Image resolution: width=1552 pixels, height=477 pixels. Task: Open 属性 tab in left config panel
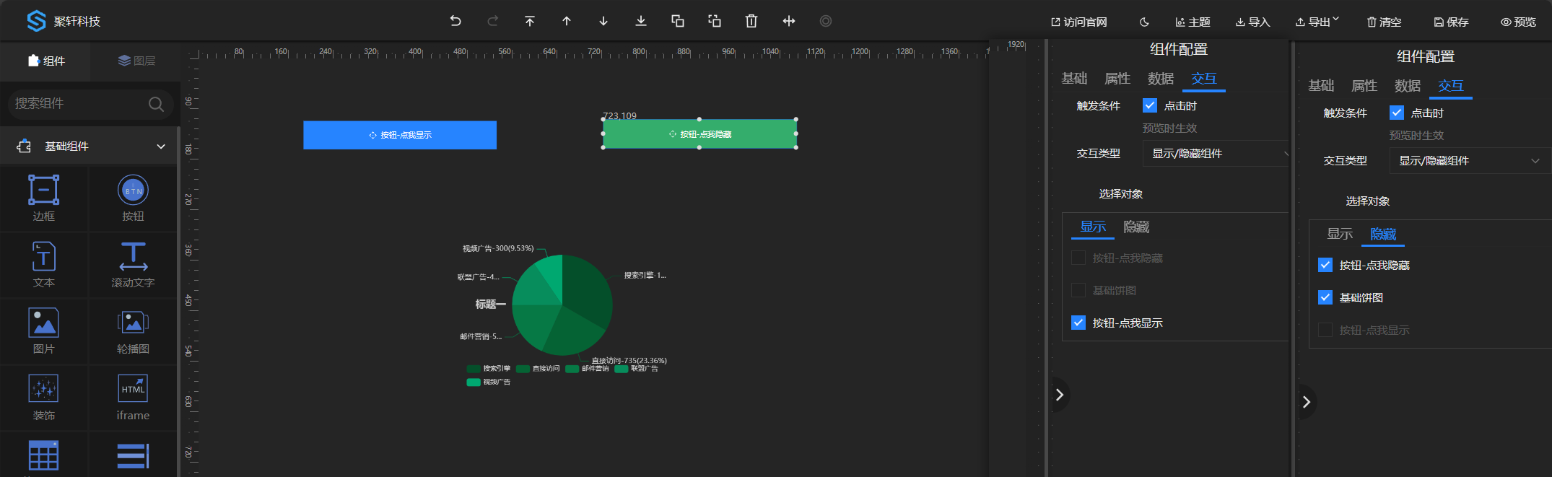1117,79
